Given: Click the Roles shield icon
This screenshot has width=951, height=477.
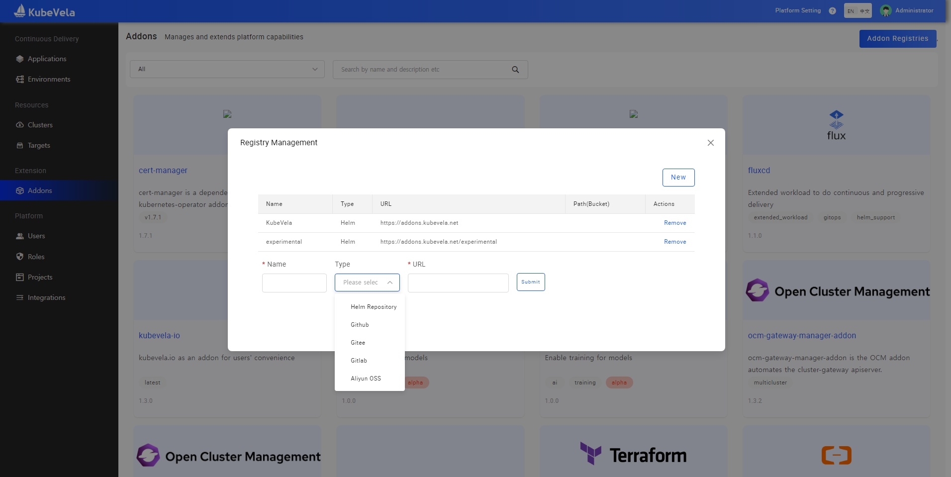Looking at the screenshot, I should coord(20,257).
